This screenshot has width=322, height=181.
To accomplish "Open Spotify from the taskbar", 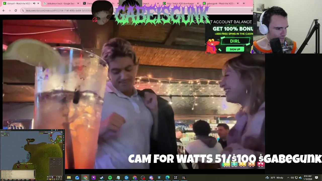I will tap(110, 178).
